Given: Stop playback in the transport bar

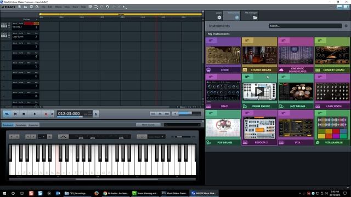Looking at the screenshot, I should [24, 114].
